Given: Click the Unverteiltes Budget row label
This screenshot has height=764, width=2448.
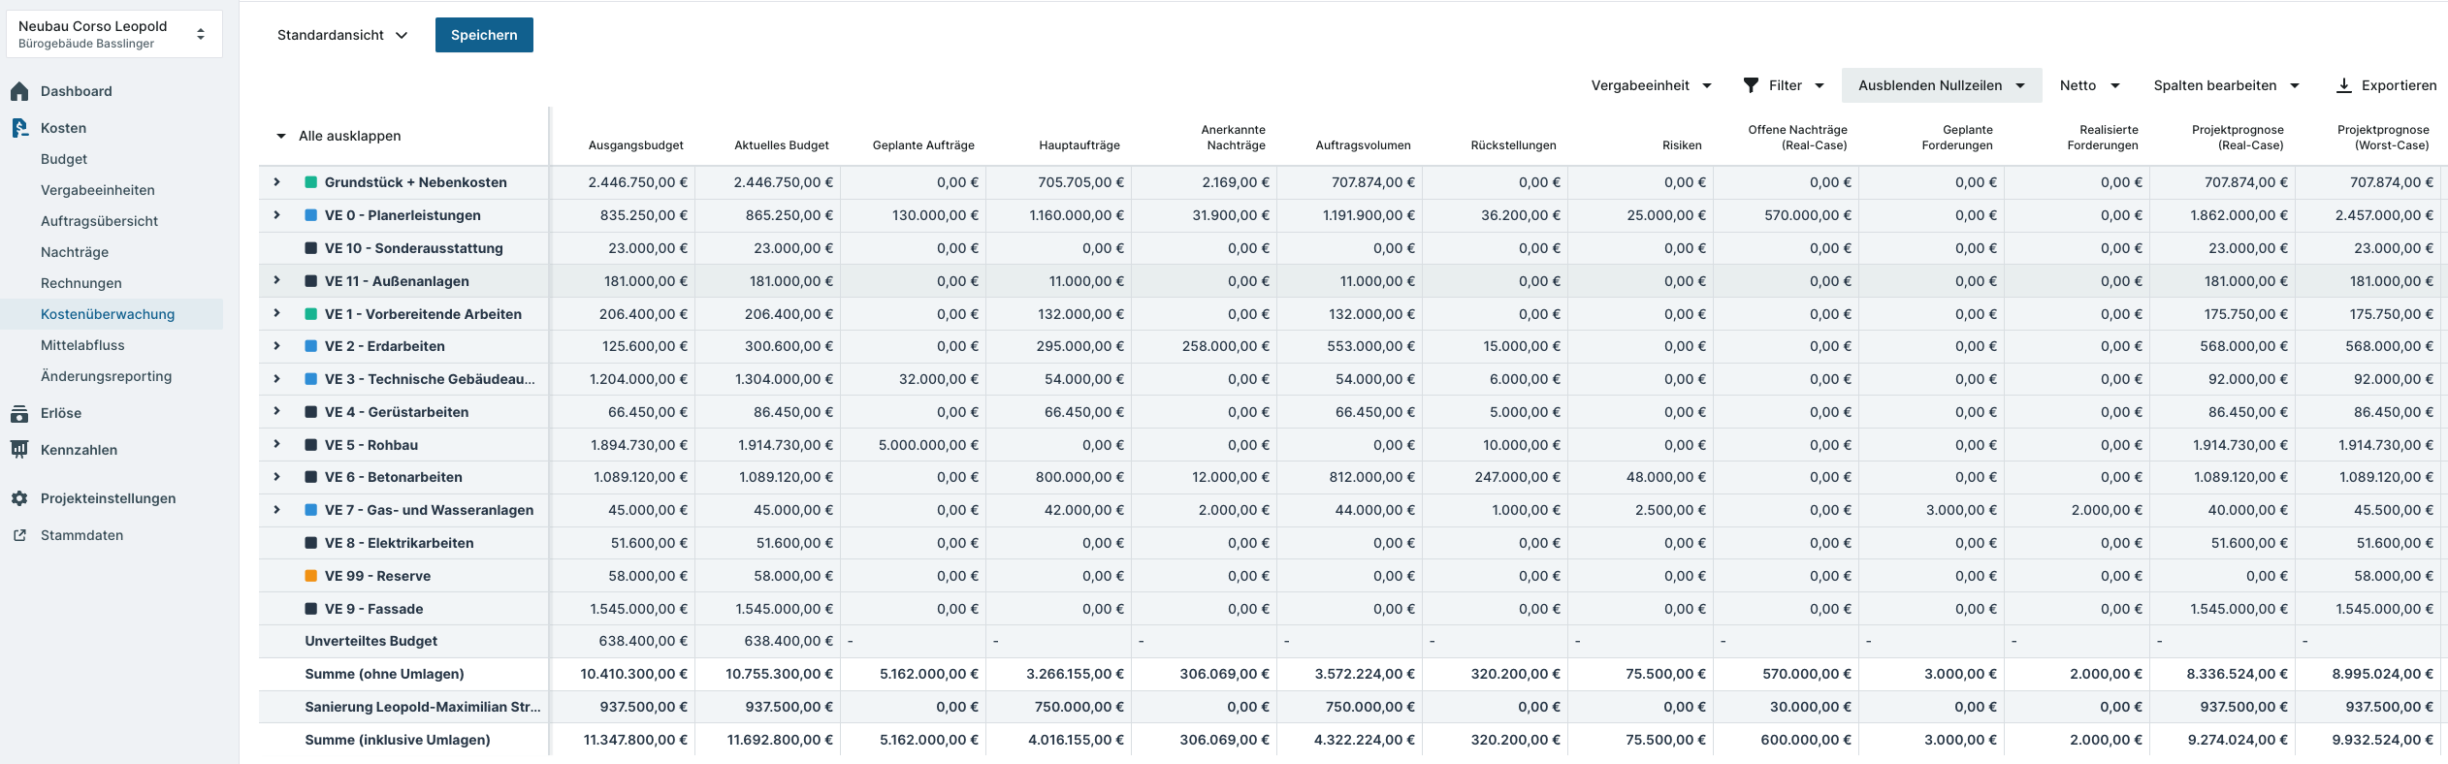Looking at the screenshot, I should 370,641.
